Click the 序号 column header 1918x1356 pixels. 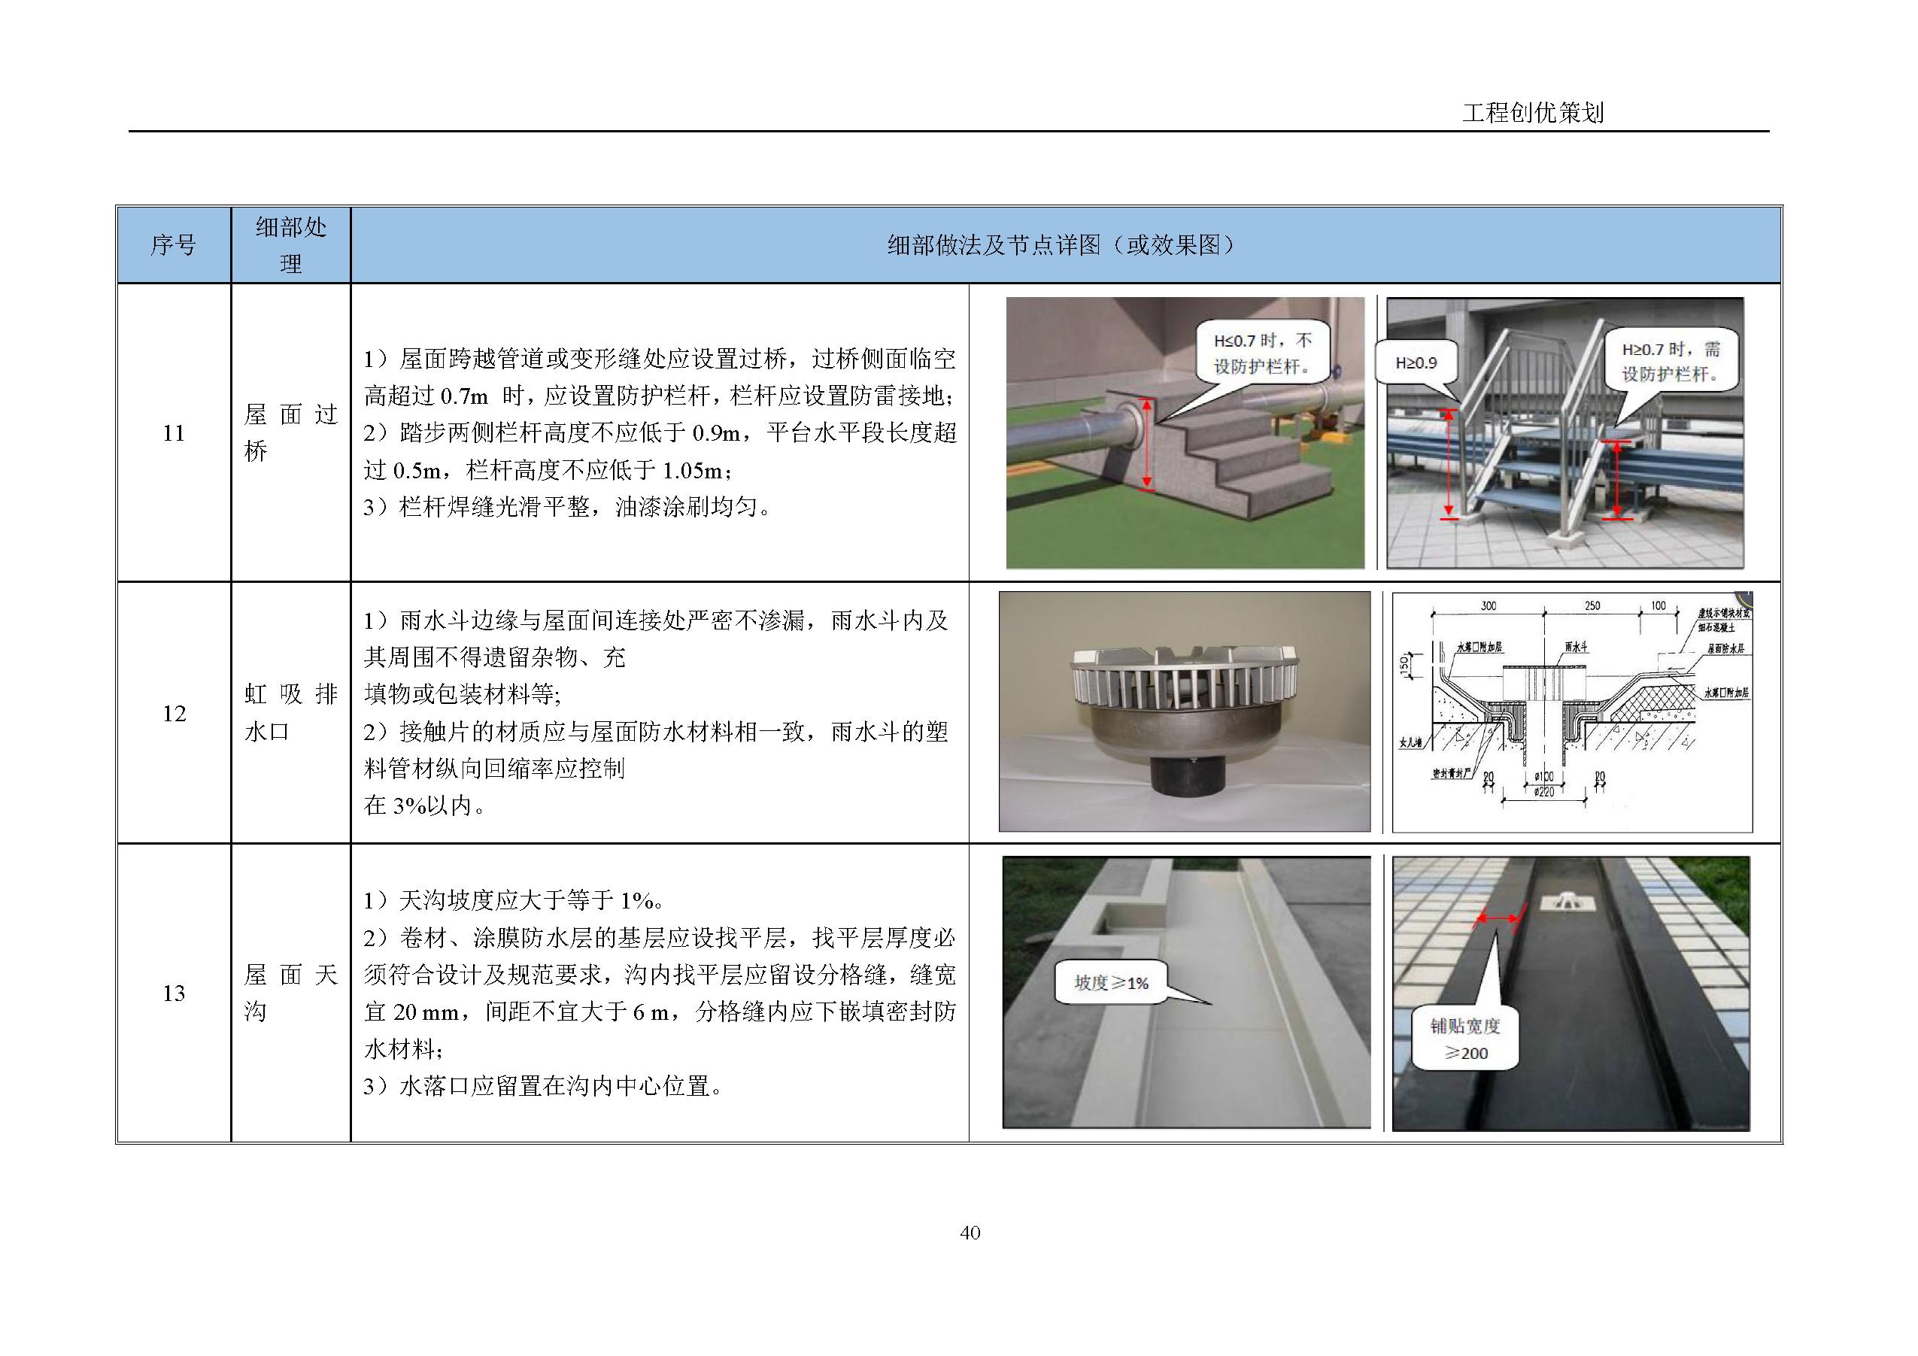tap(173, 244)
